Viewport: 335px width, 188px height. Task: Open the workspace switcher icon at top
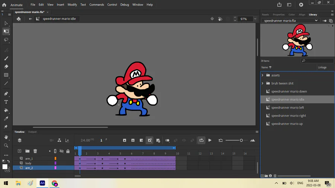tap(289, 4)
